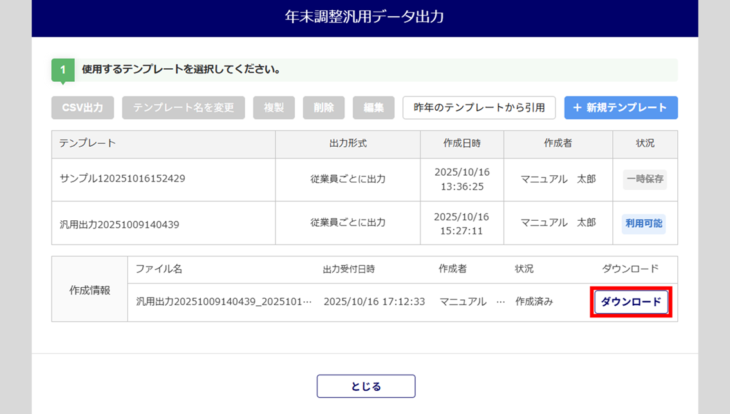
Task: Click the 年末調整汎用データ出力 title
Action: (x=364, y=17)
